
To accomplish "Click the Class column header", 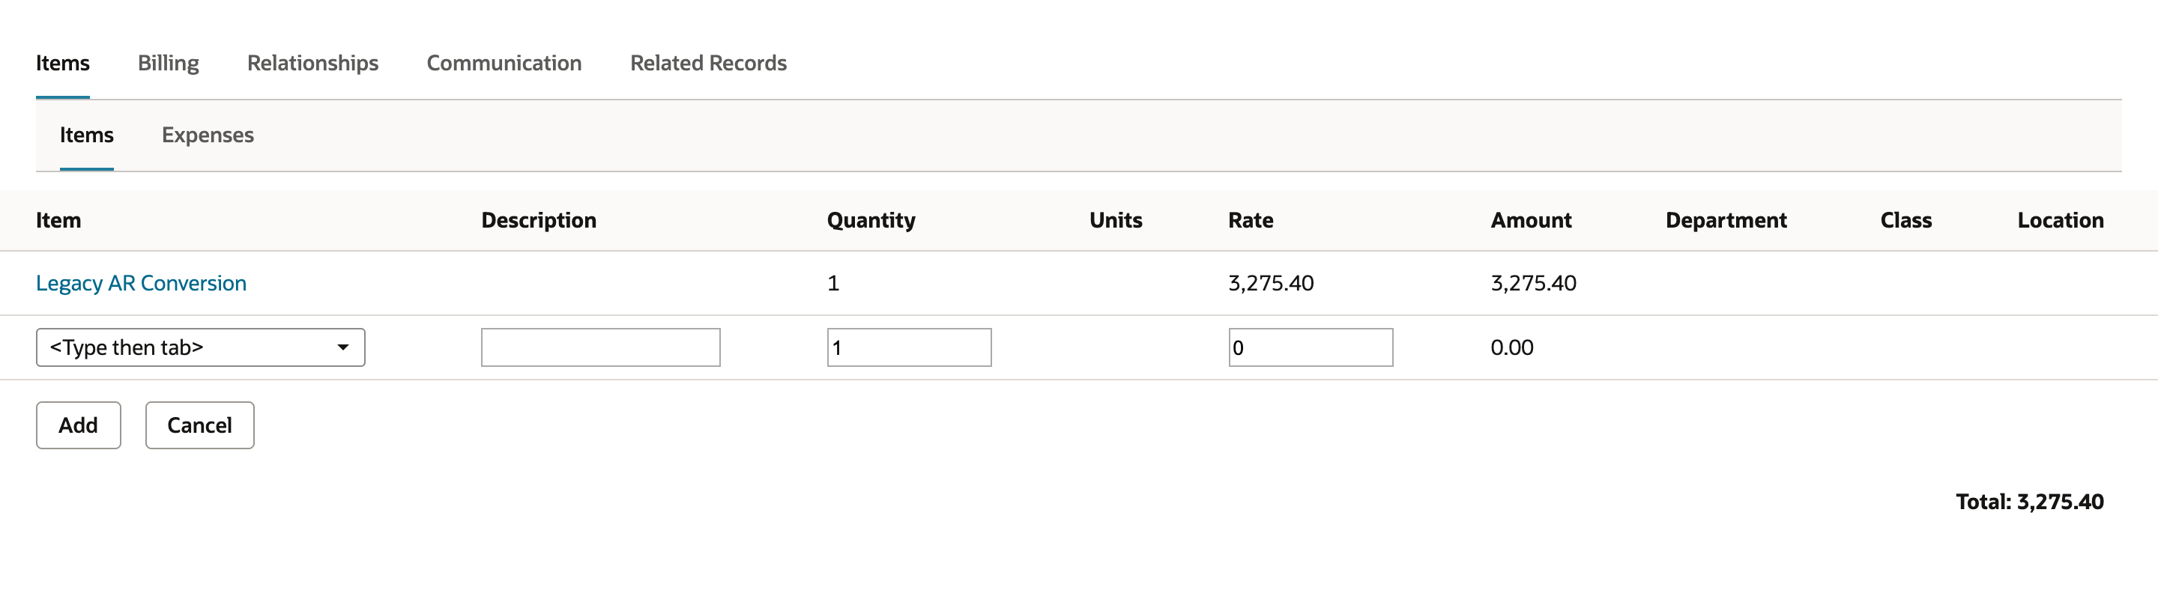I will coord(1905,220).
